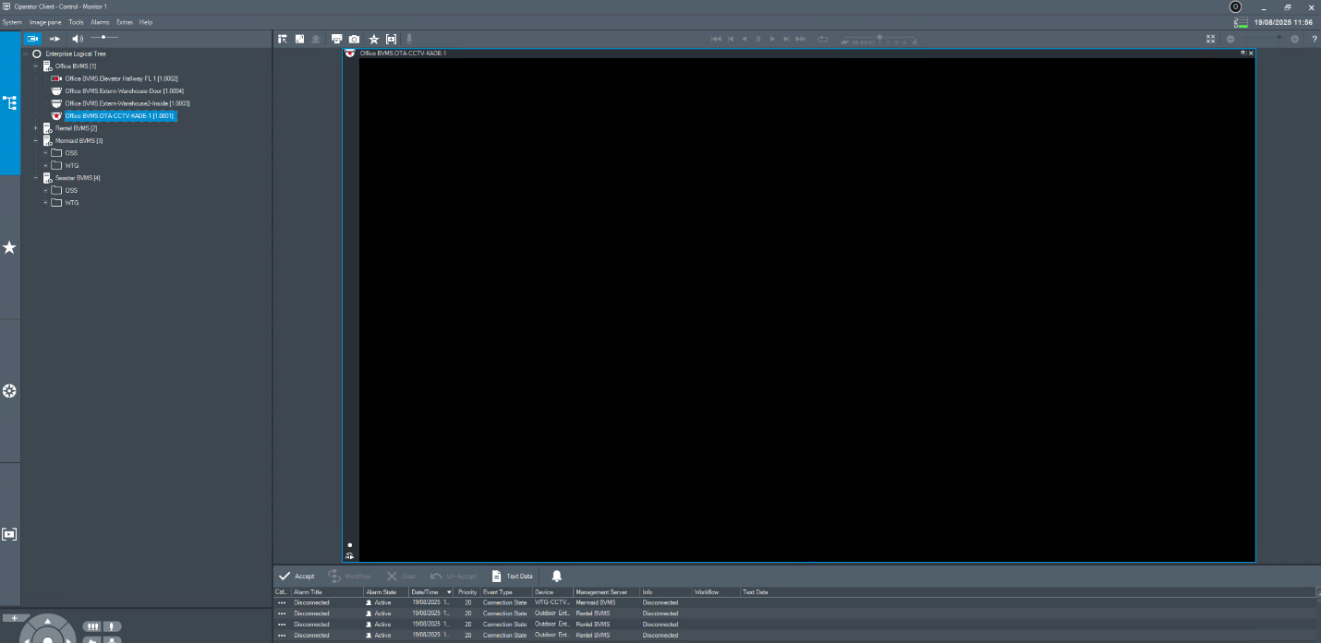Screen dimensions: 1321x643
Task: Expand the Rentel BVMS [2] tree node
Action: tap(36, 128)
